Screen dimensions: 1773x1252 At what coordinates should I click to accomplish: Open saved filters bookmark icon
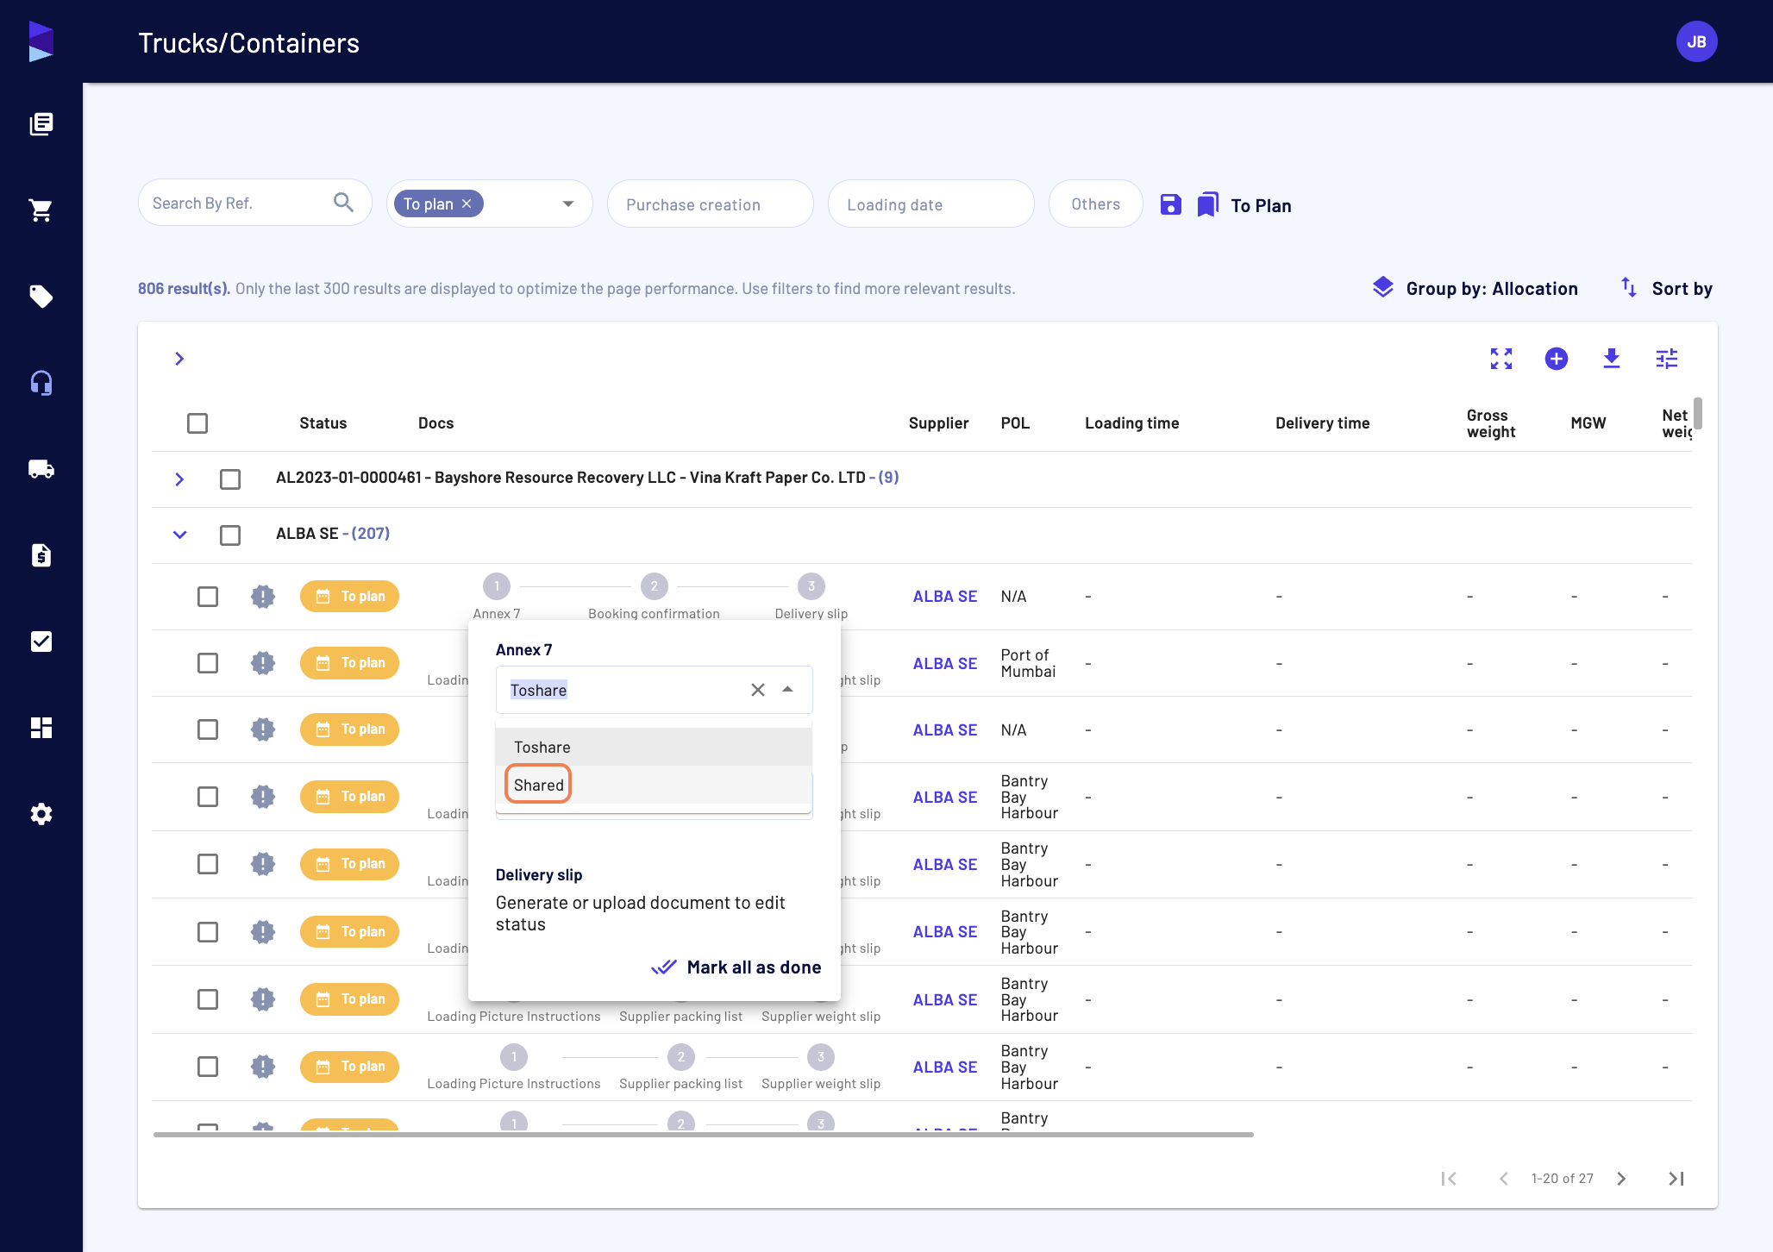[1208, 204]
